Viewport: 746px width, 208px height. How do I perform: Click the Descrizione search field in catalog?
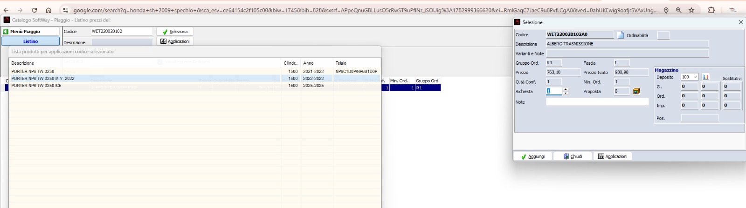coord(122,42)
